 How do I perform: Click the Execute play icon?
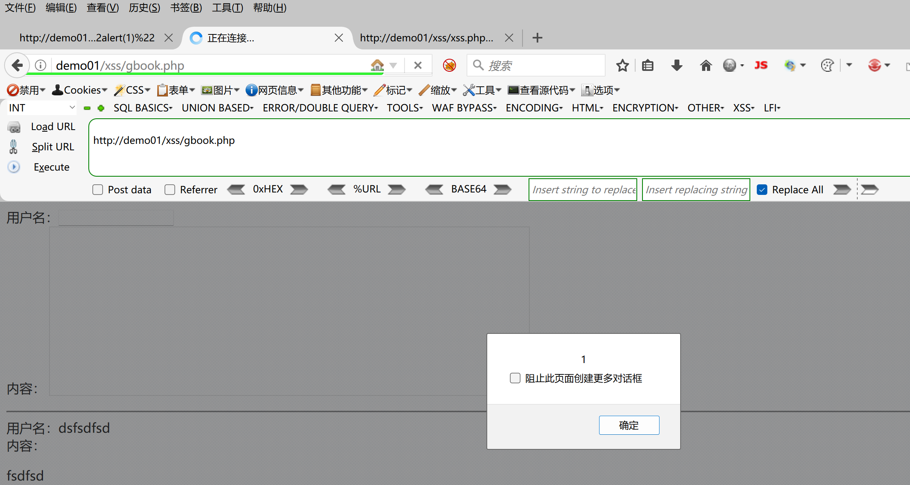tap(14, 167)
